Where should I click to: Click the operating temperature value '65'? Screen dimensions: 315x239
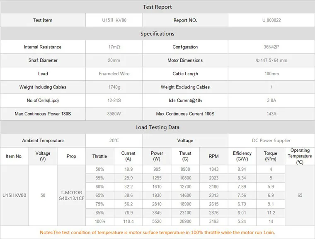pos(300,195)
